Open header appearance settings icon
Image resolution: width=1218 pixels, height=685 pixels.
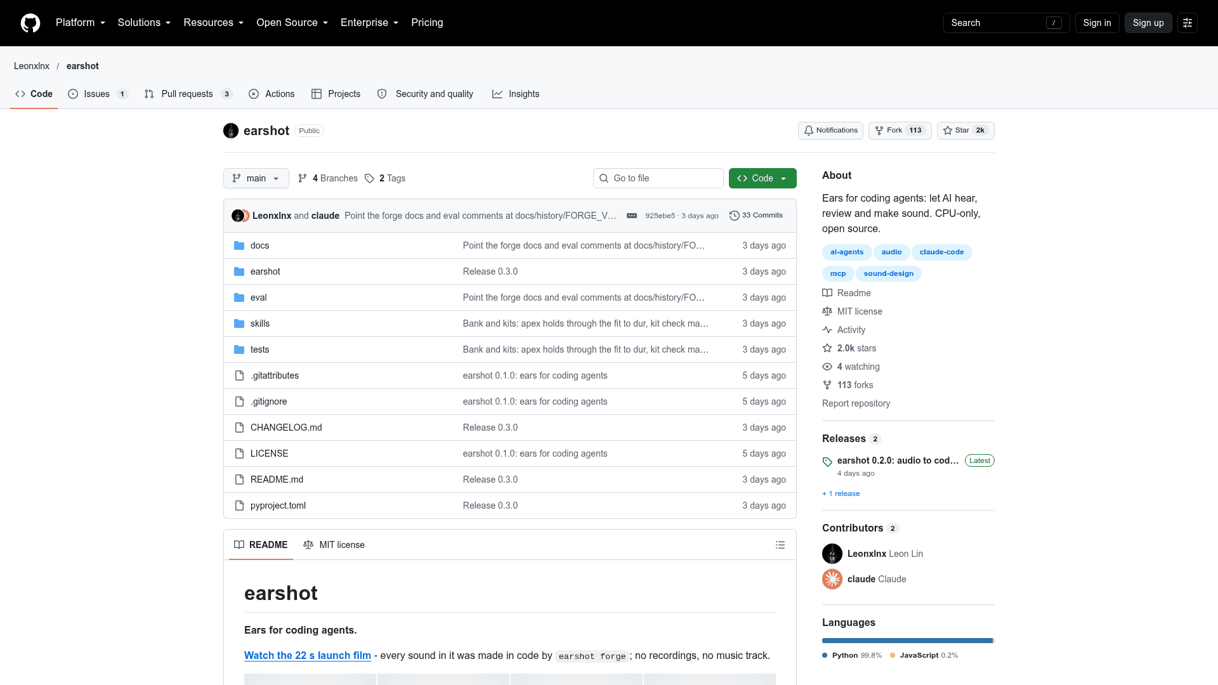click(1188, 23)
